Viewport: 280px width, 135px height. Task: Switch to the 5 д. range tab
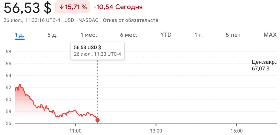coord(53,35)
